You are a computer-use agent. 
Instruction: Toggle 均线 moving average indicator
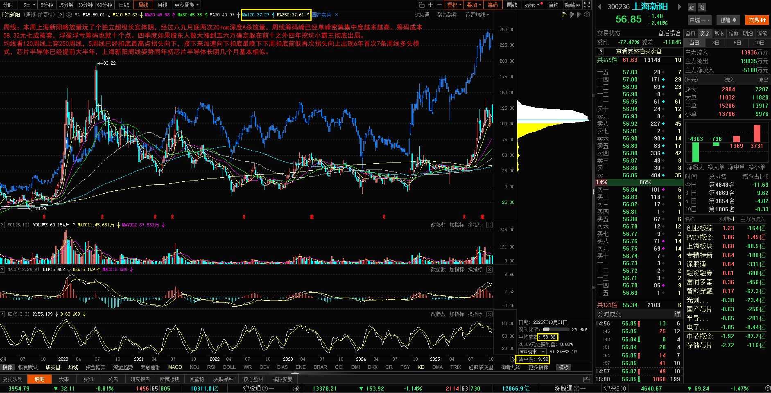pyautogui.click(x=73, y=367)
